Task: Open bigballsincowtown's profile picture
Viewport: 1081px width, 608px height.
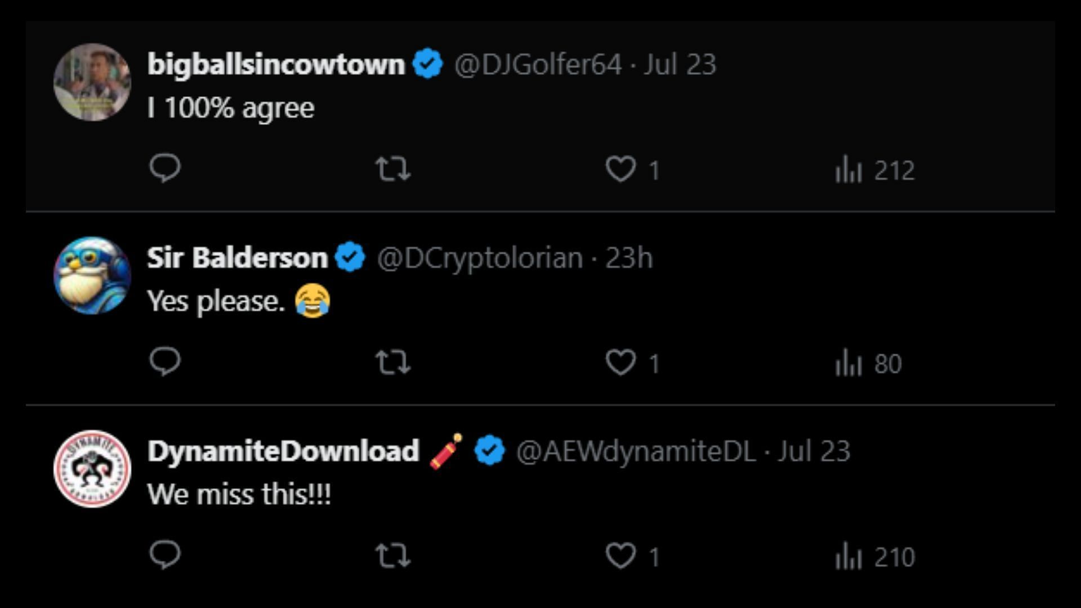Action: click(x=92, y=82)
